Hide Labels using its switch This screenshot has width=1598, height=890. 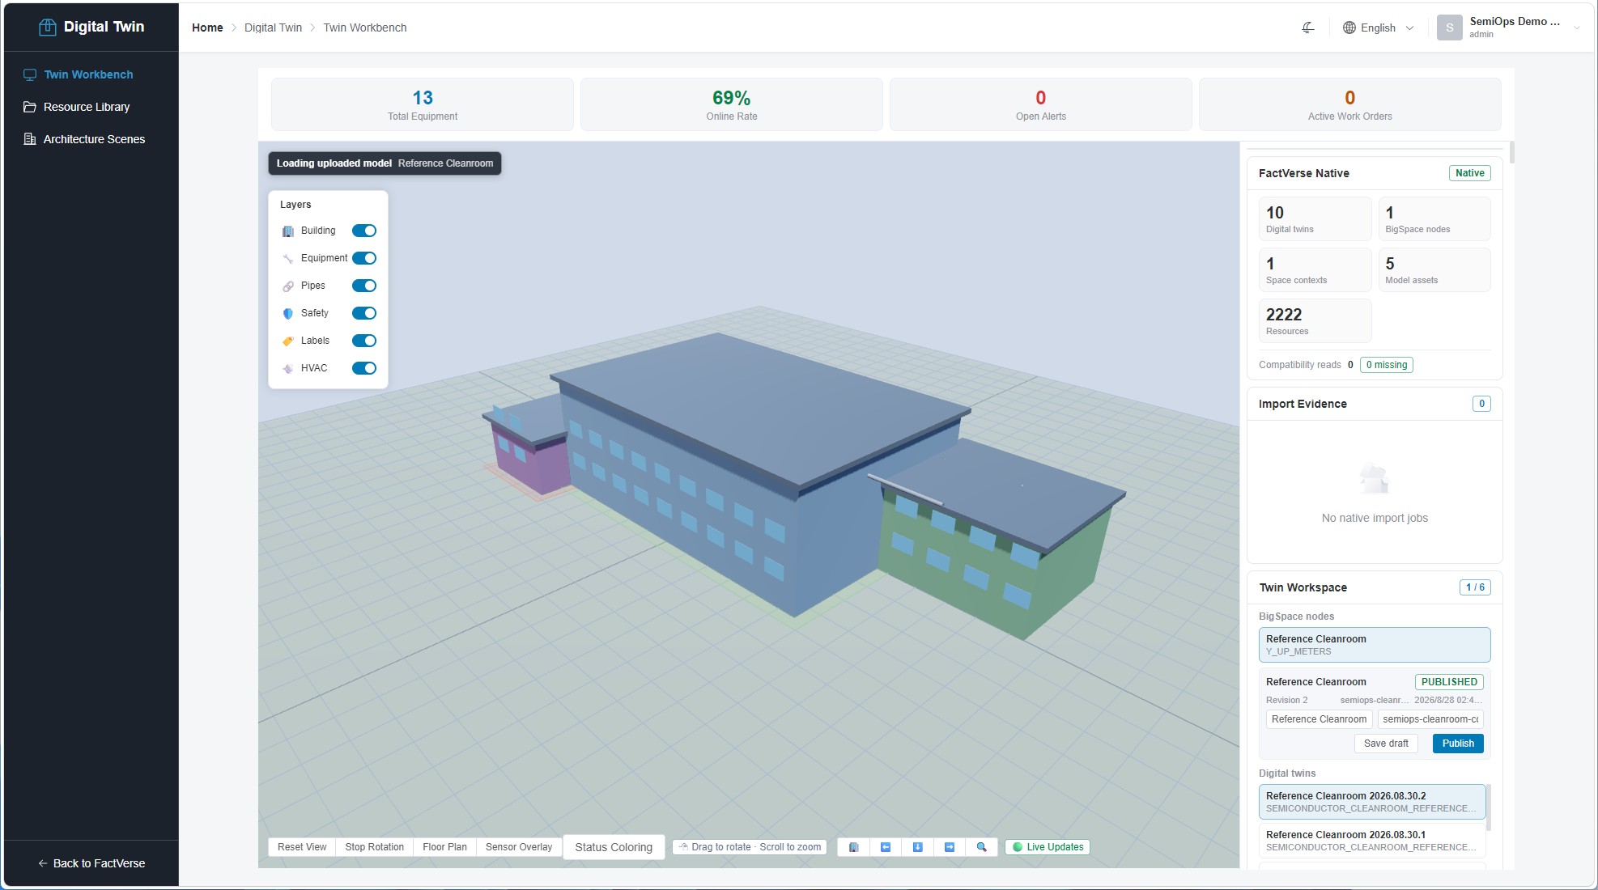coord(364,341)
